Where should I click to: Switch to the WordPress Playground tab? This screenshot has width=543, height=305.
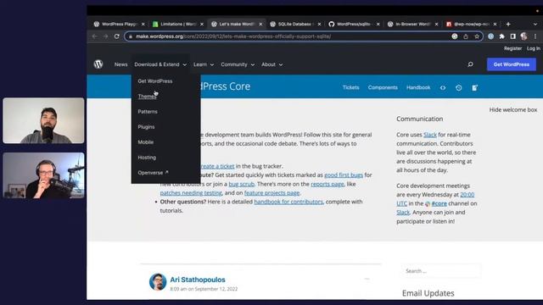pyautogui.click(x=120, y=25)
